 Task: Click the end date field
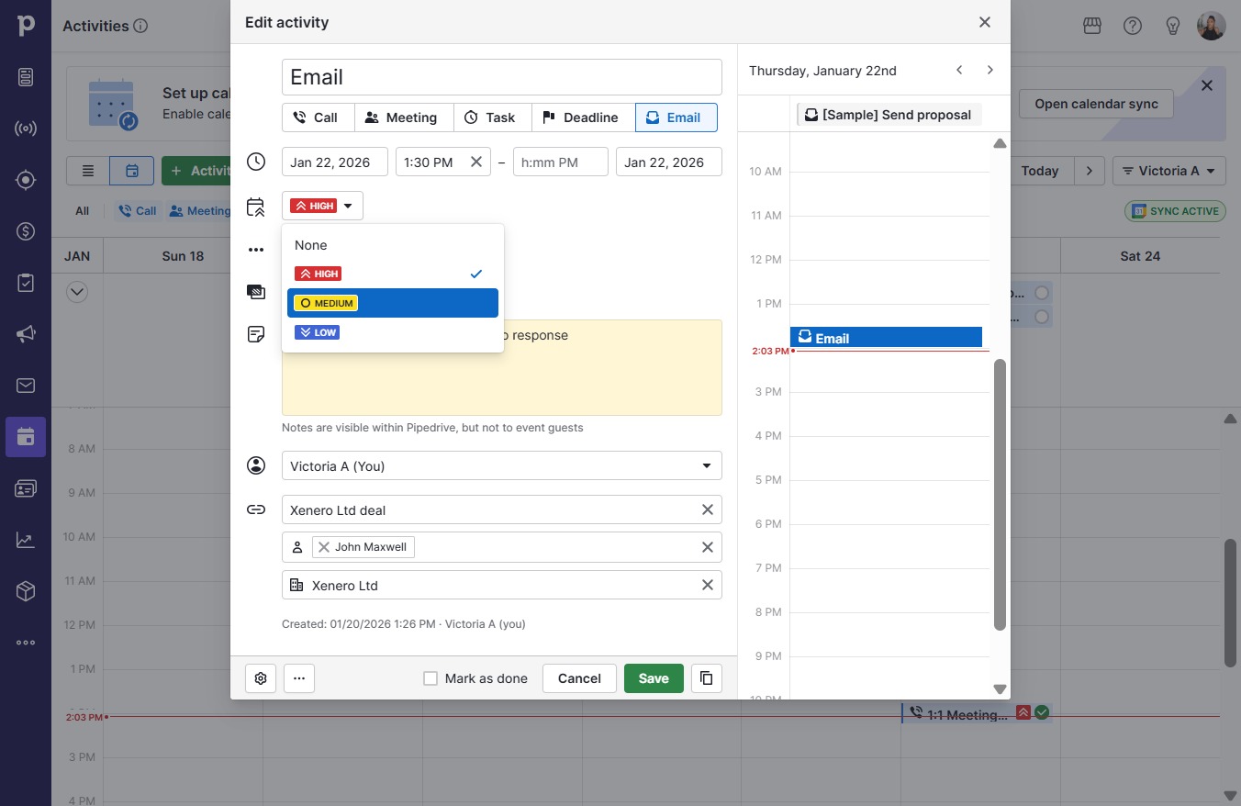pos(669,162)
